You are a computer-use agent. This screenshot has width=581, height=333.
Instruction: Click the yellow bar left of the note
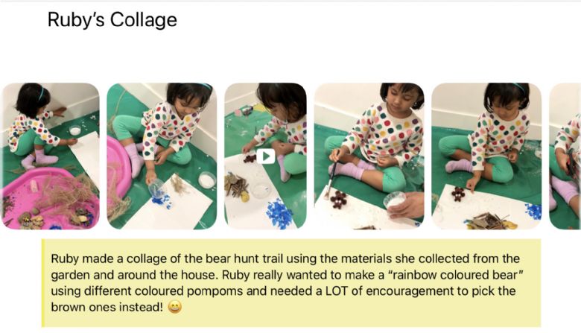[x=43, y=283]
